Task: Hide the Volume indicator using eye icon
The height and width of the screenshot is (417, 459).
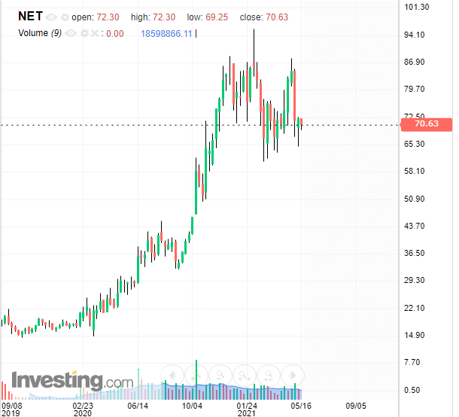Action: click(72, 33)
